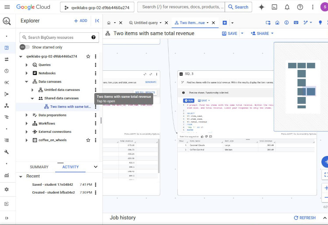Expand the coffee_on_wheels dataset
328x225 pixels.
tap(27, 140)
